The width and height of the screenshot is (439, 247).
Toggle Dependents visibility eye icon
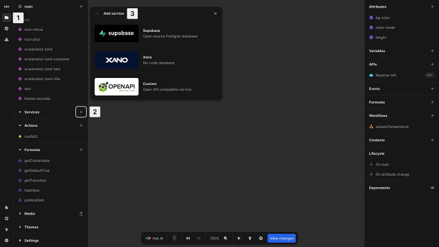click(x=432, y=188)
